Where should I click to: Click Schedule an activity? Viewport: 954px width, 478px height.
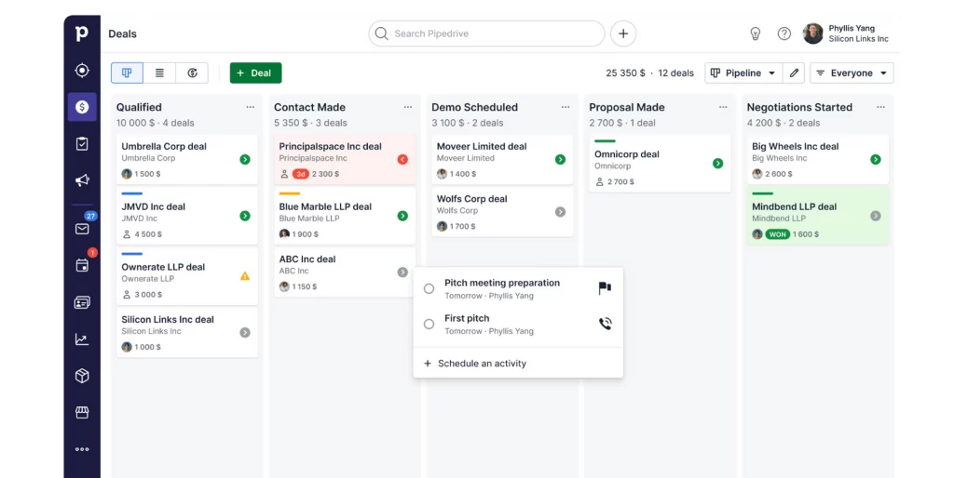pyautogui.click(x=475, y=364)
